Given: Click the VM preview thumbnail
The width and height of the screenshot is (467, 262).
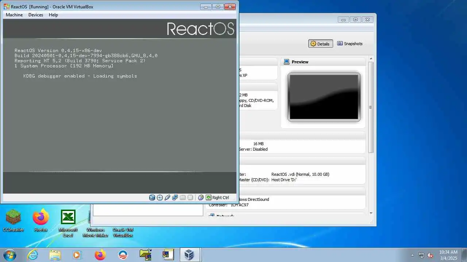Looking at the screenshot, I should 324,97.
